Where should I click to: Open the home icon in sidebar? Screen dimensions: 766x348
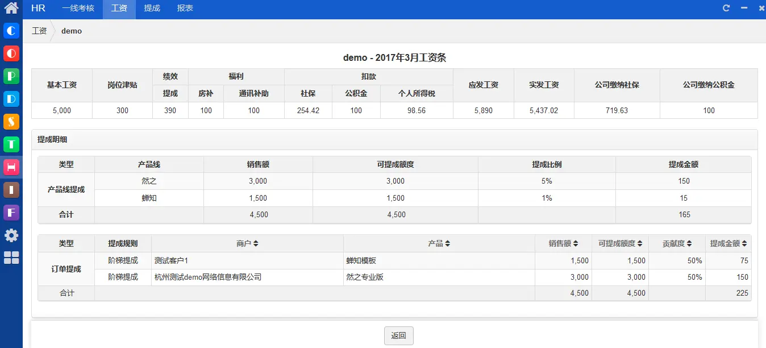pyautogui.click(x=11, y=9)
